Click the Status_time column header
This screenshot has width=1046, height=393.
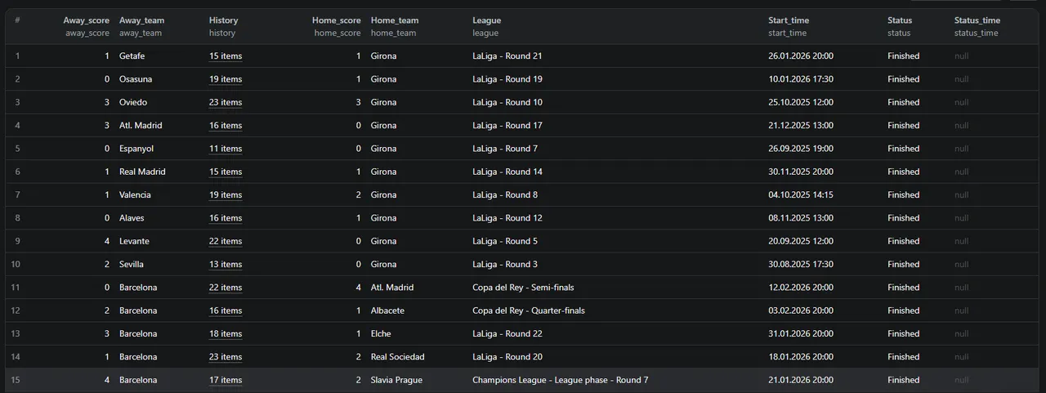(977, 20)
